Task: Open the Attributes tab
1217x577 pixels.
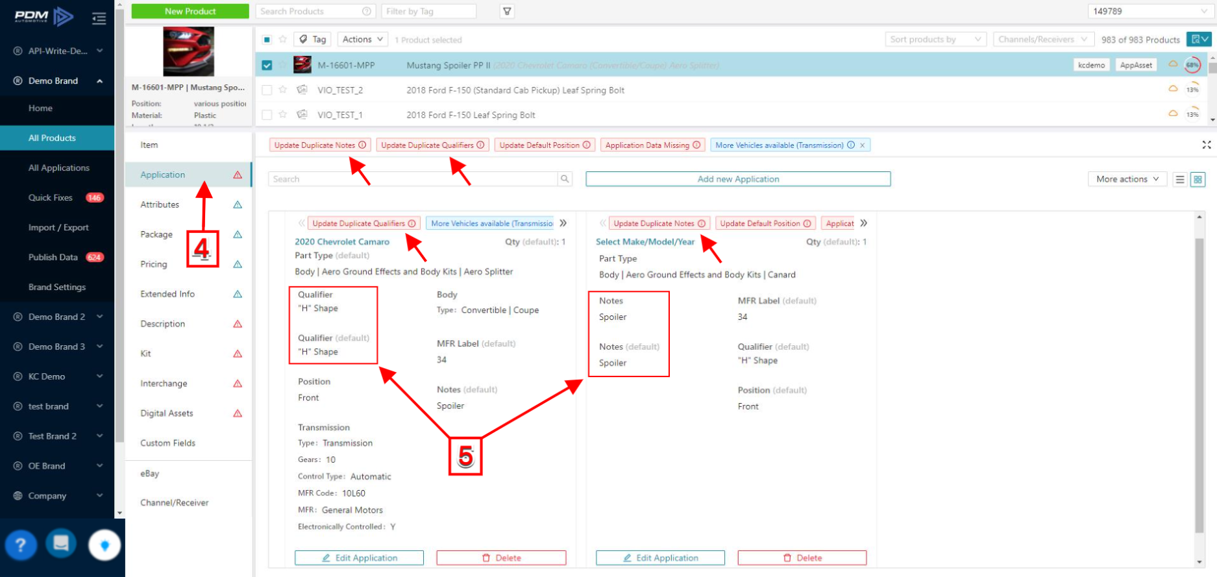Action: 188,204
